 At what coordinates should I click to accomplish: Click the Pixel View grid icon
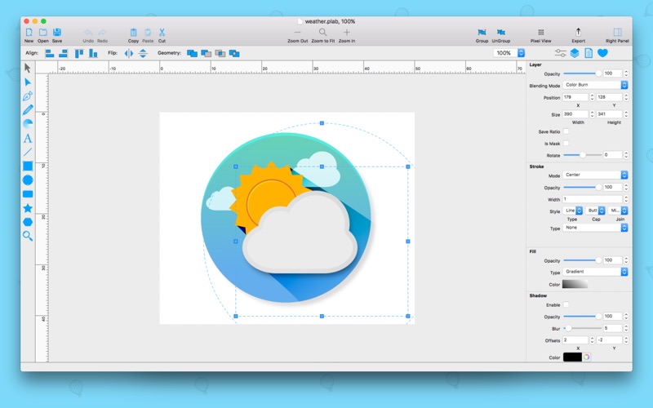[x=540, y=33]
